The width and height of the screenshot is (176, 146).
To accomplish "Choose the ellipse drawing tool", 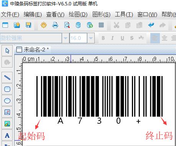I will 7,101.
